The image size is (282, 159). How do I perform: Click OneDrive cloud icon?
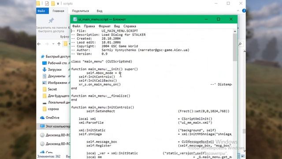tap(42, 118)
